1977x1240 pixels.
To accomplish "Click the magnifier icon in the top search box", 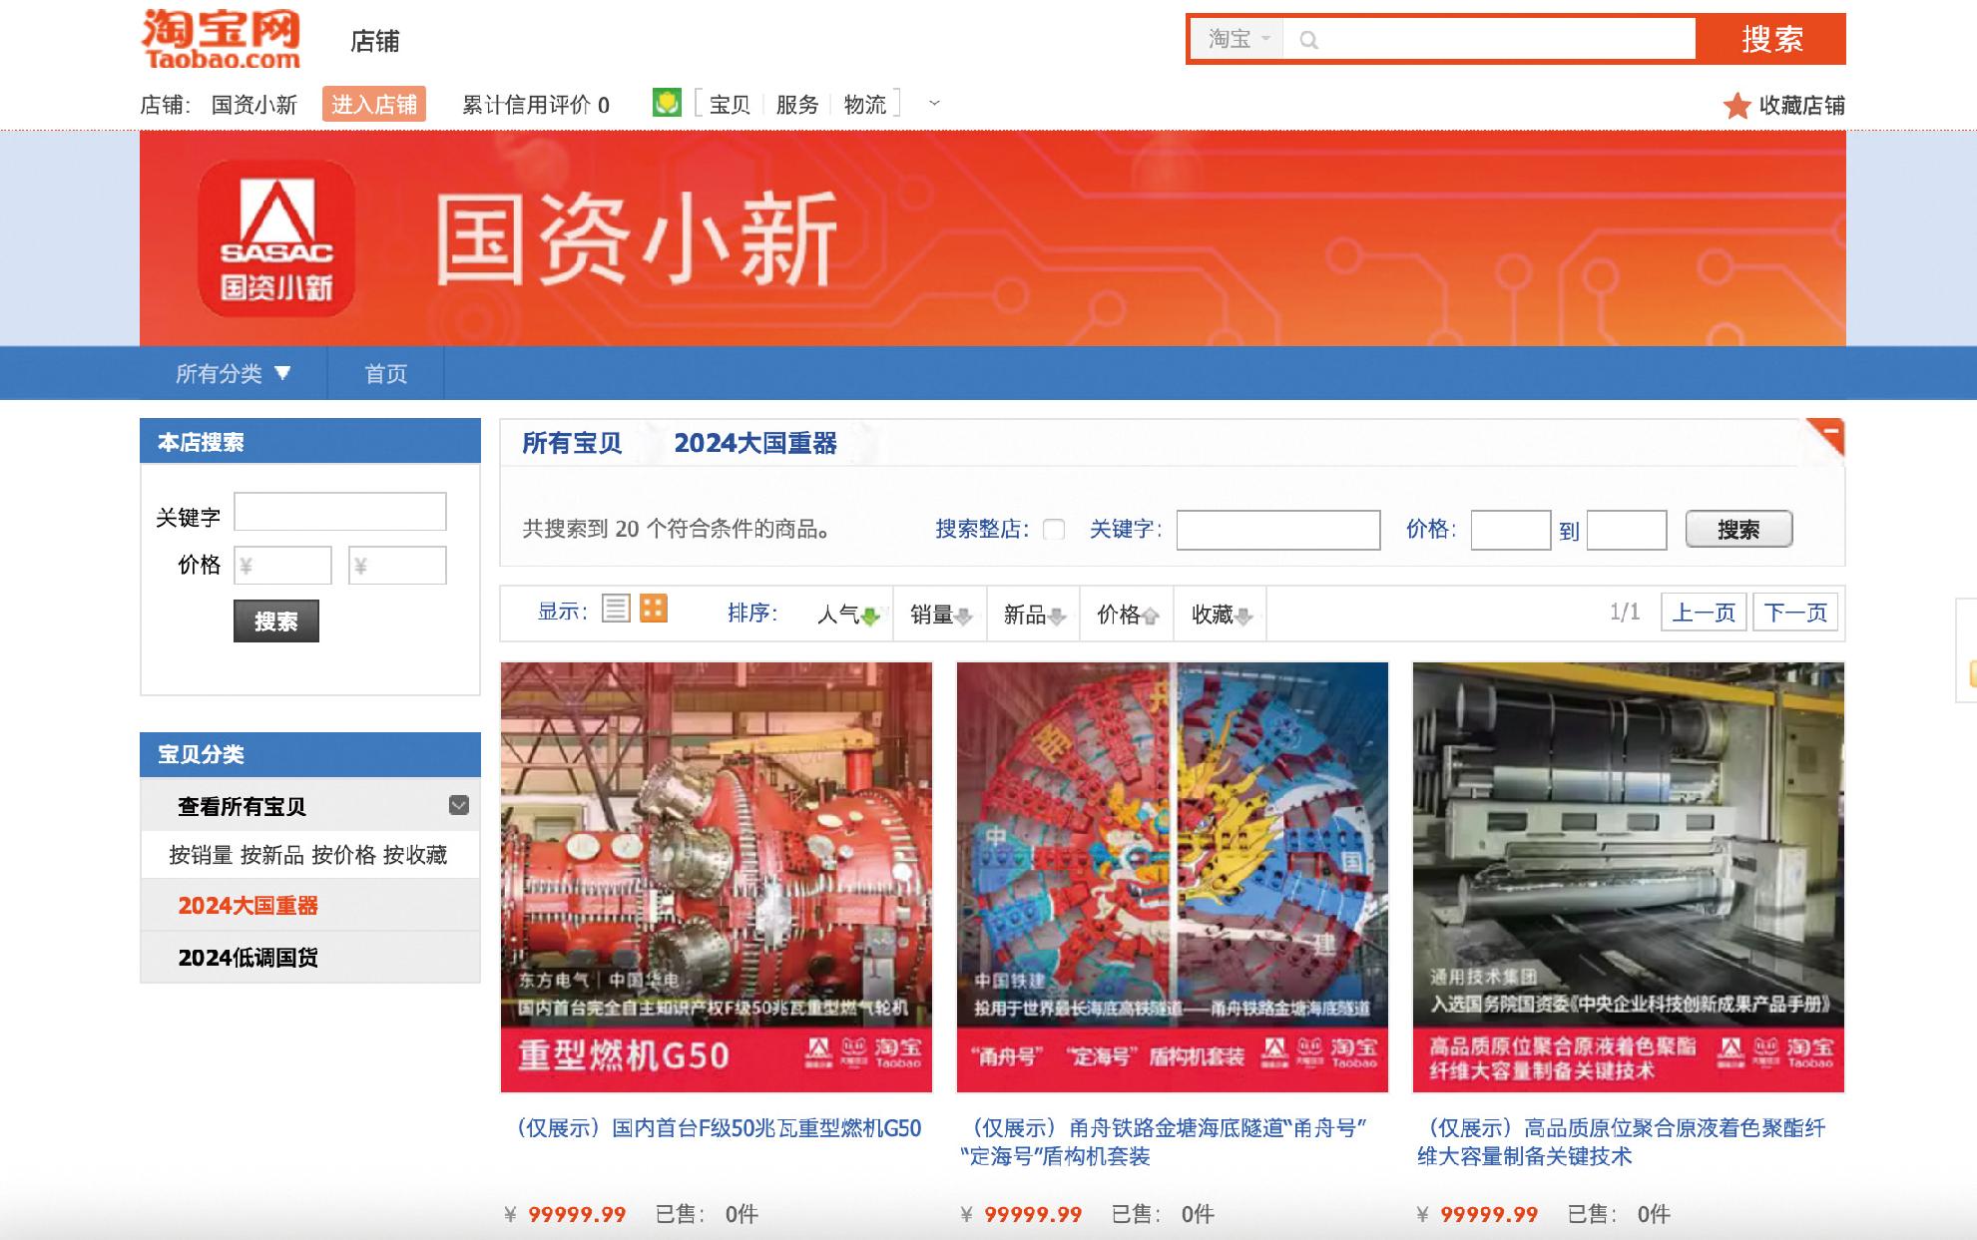I will click(x=1308, y=40).
